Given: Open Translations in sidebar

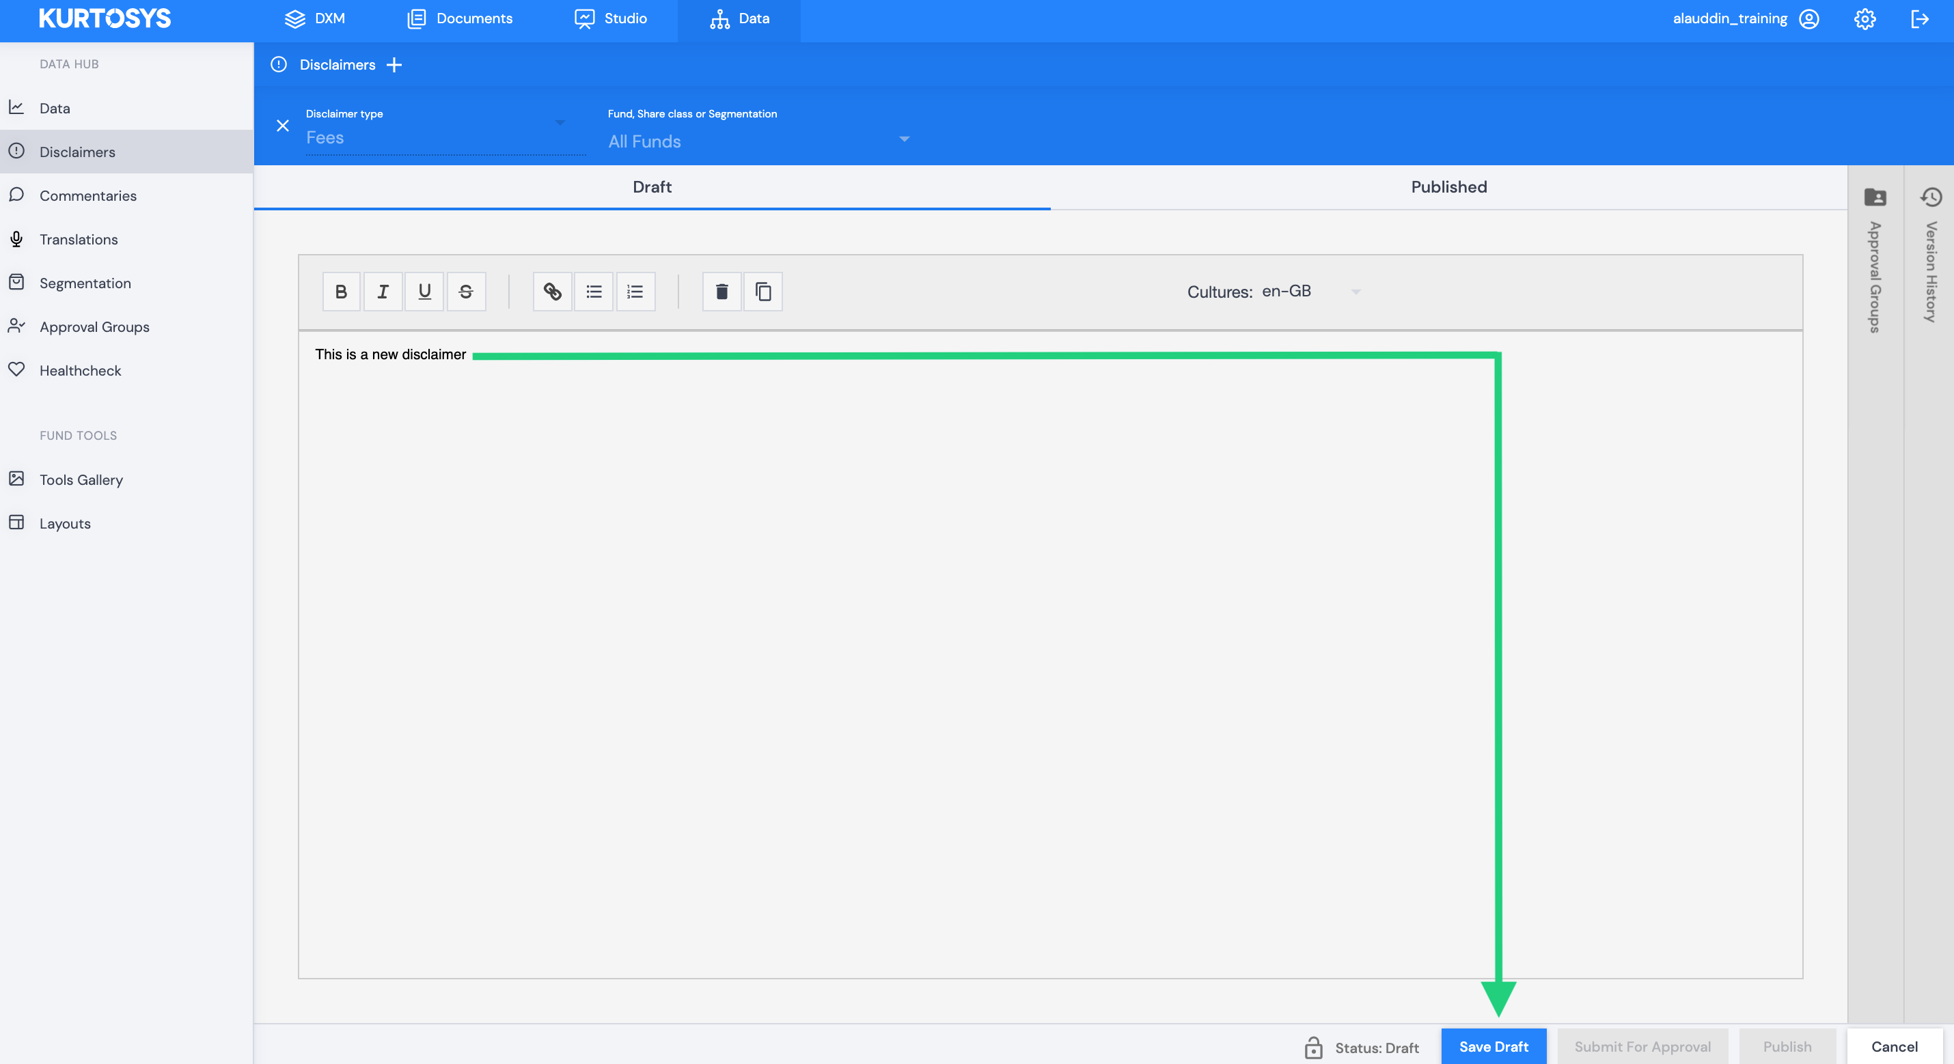Looking at the screenshot, I should pos(126,240).
